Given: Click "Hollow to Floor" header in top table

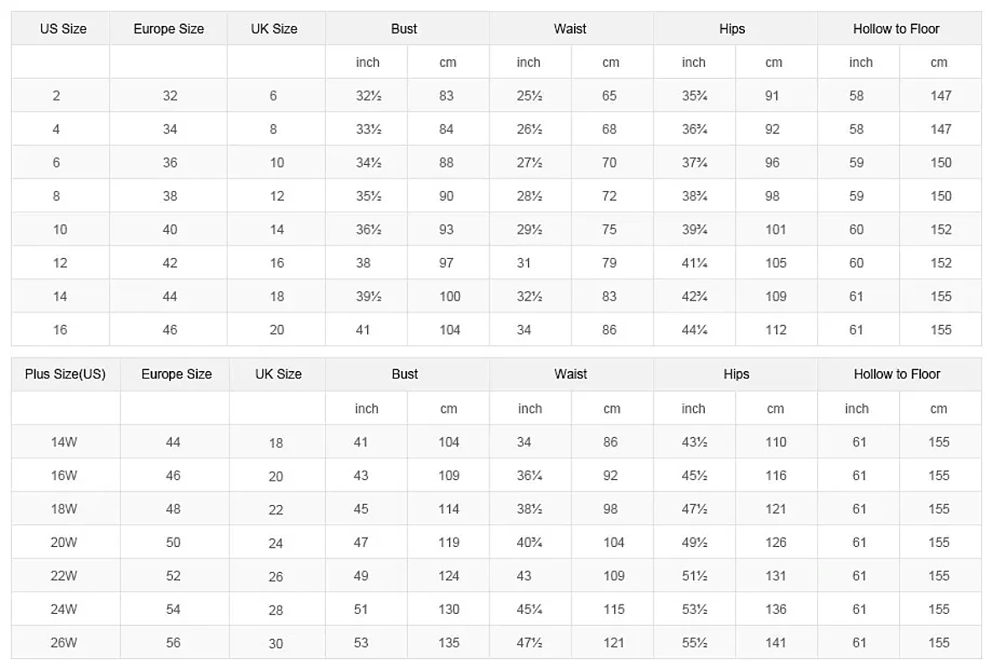Looking at the screenshot, I should 896,28.
